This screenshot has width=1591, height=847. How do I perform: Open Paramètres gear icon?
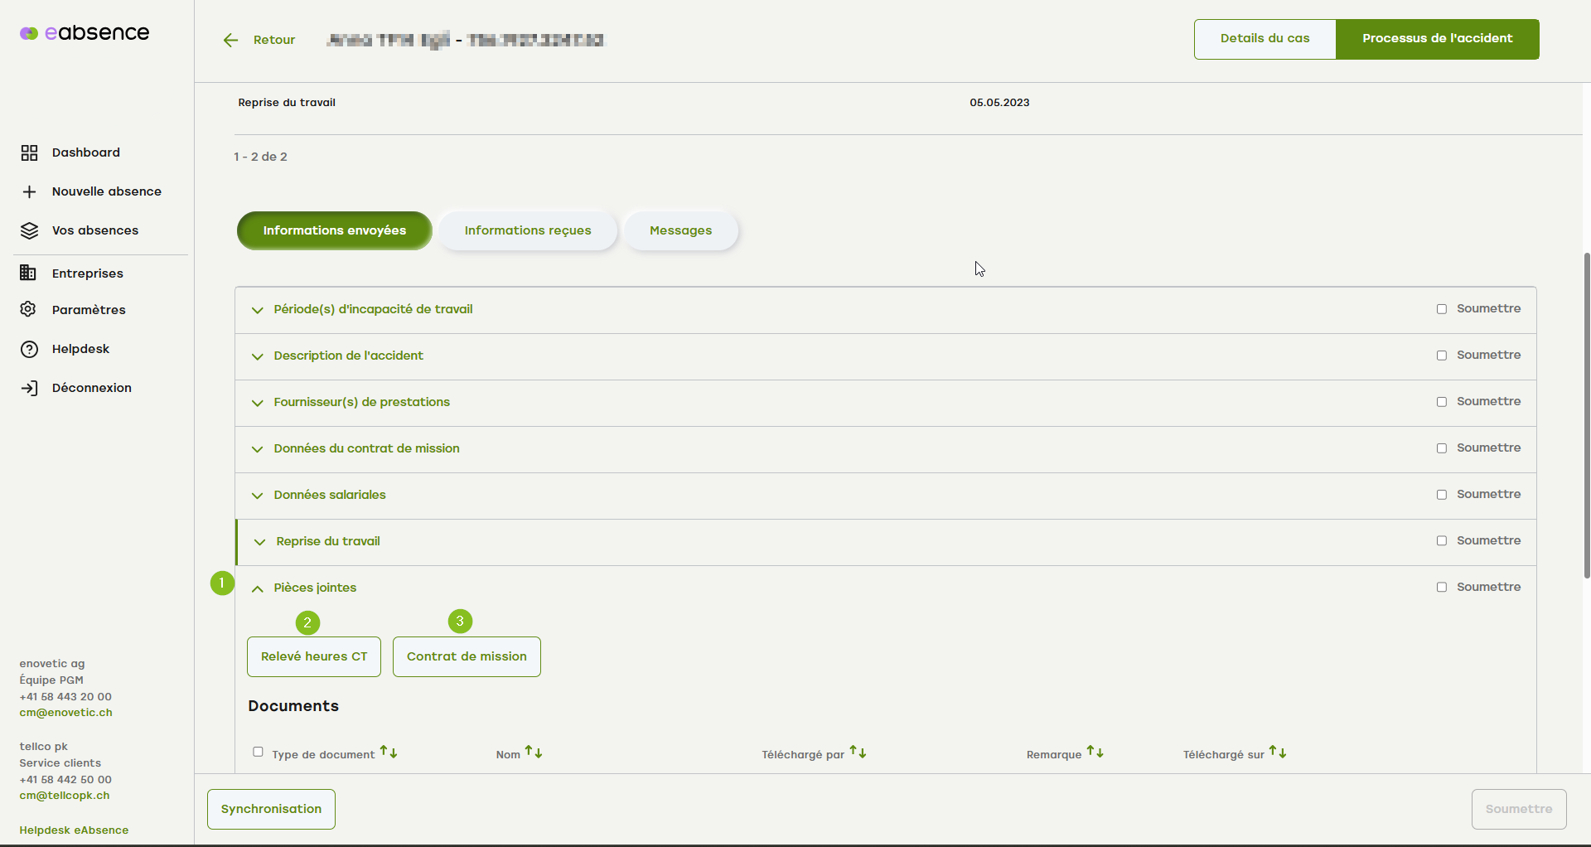tap(28, 309)
